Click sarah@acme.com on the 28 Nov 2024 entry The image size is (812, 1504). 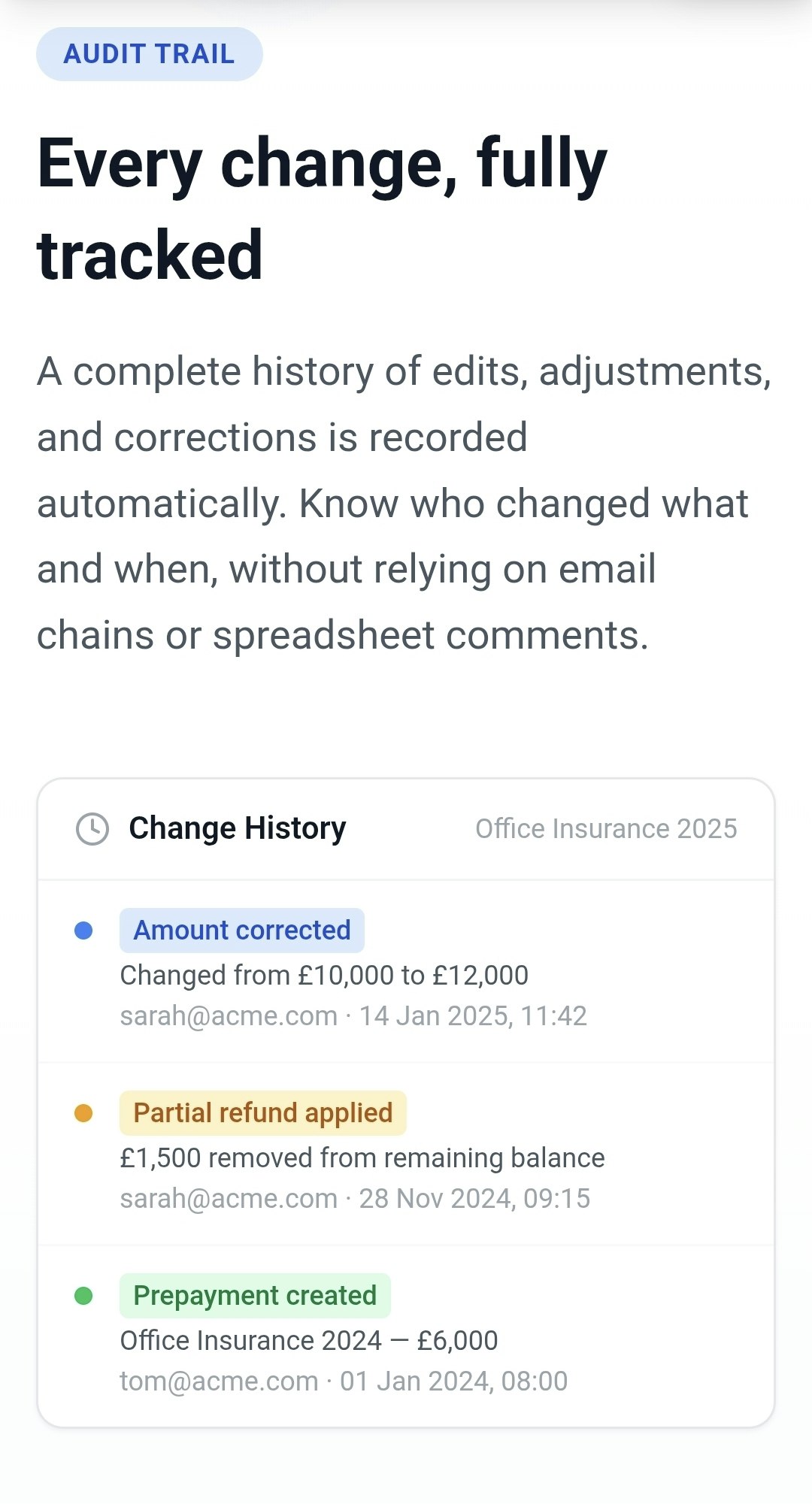[x=229, y=1199]
